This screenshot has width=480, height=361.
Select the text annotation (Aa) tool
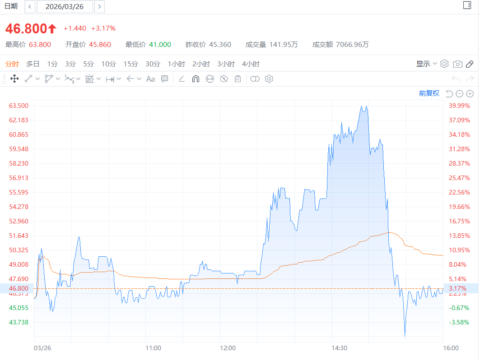pyautogui.click(x=150, y=79)
